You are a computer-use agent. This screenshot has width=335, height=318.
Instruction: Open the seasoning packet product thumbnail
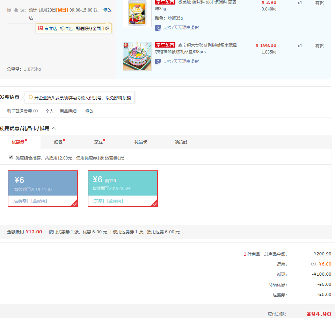click(x=137, y=13)
